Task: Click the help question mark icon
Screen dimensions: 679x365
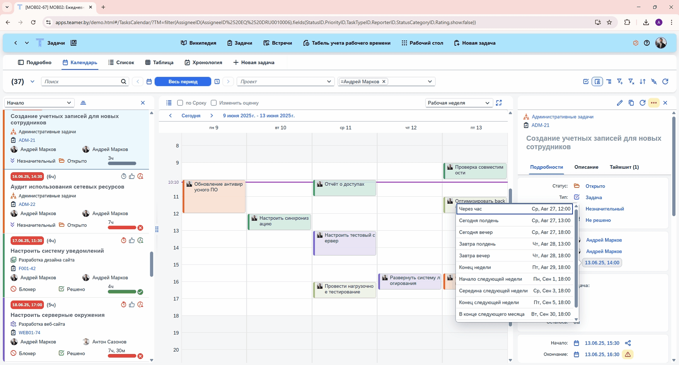Action: tap(647, 43)
